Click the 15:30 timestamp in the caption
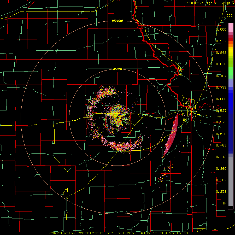 [x=182, y=233]
